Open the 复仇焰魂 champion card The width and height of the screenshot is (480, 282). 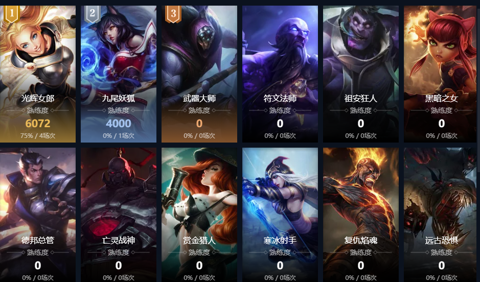pos(361,215)
